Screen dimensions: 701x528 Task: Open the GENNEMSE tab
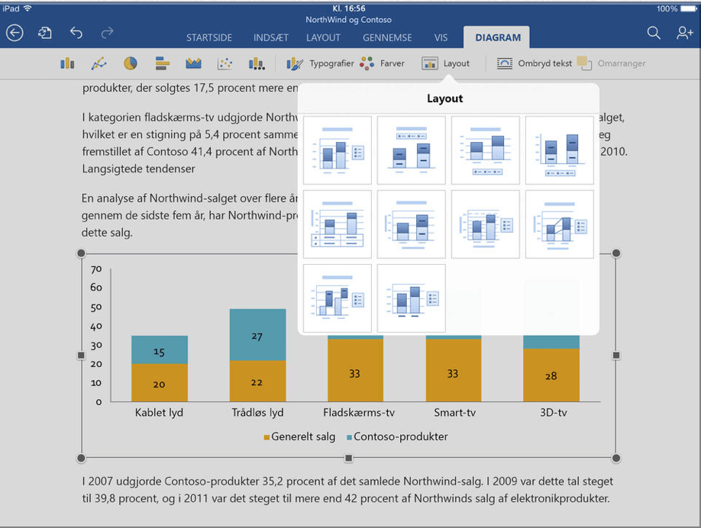(x=387, y=38)
